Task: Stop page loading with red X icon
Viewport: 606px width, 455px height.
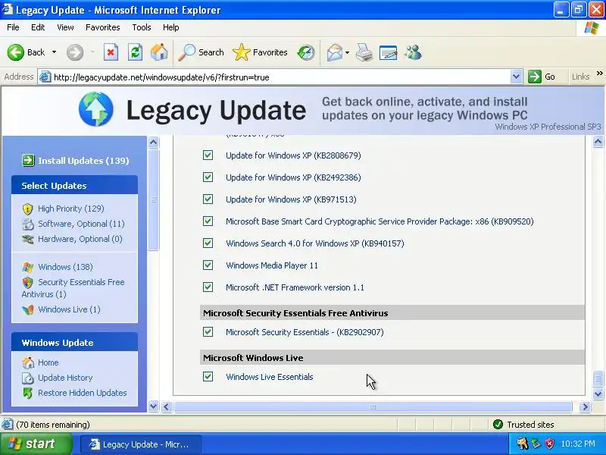Action: click(x=111, y=52)
